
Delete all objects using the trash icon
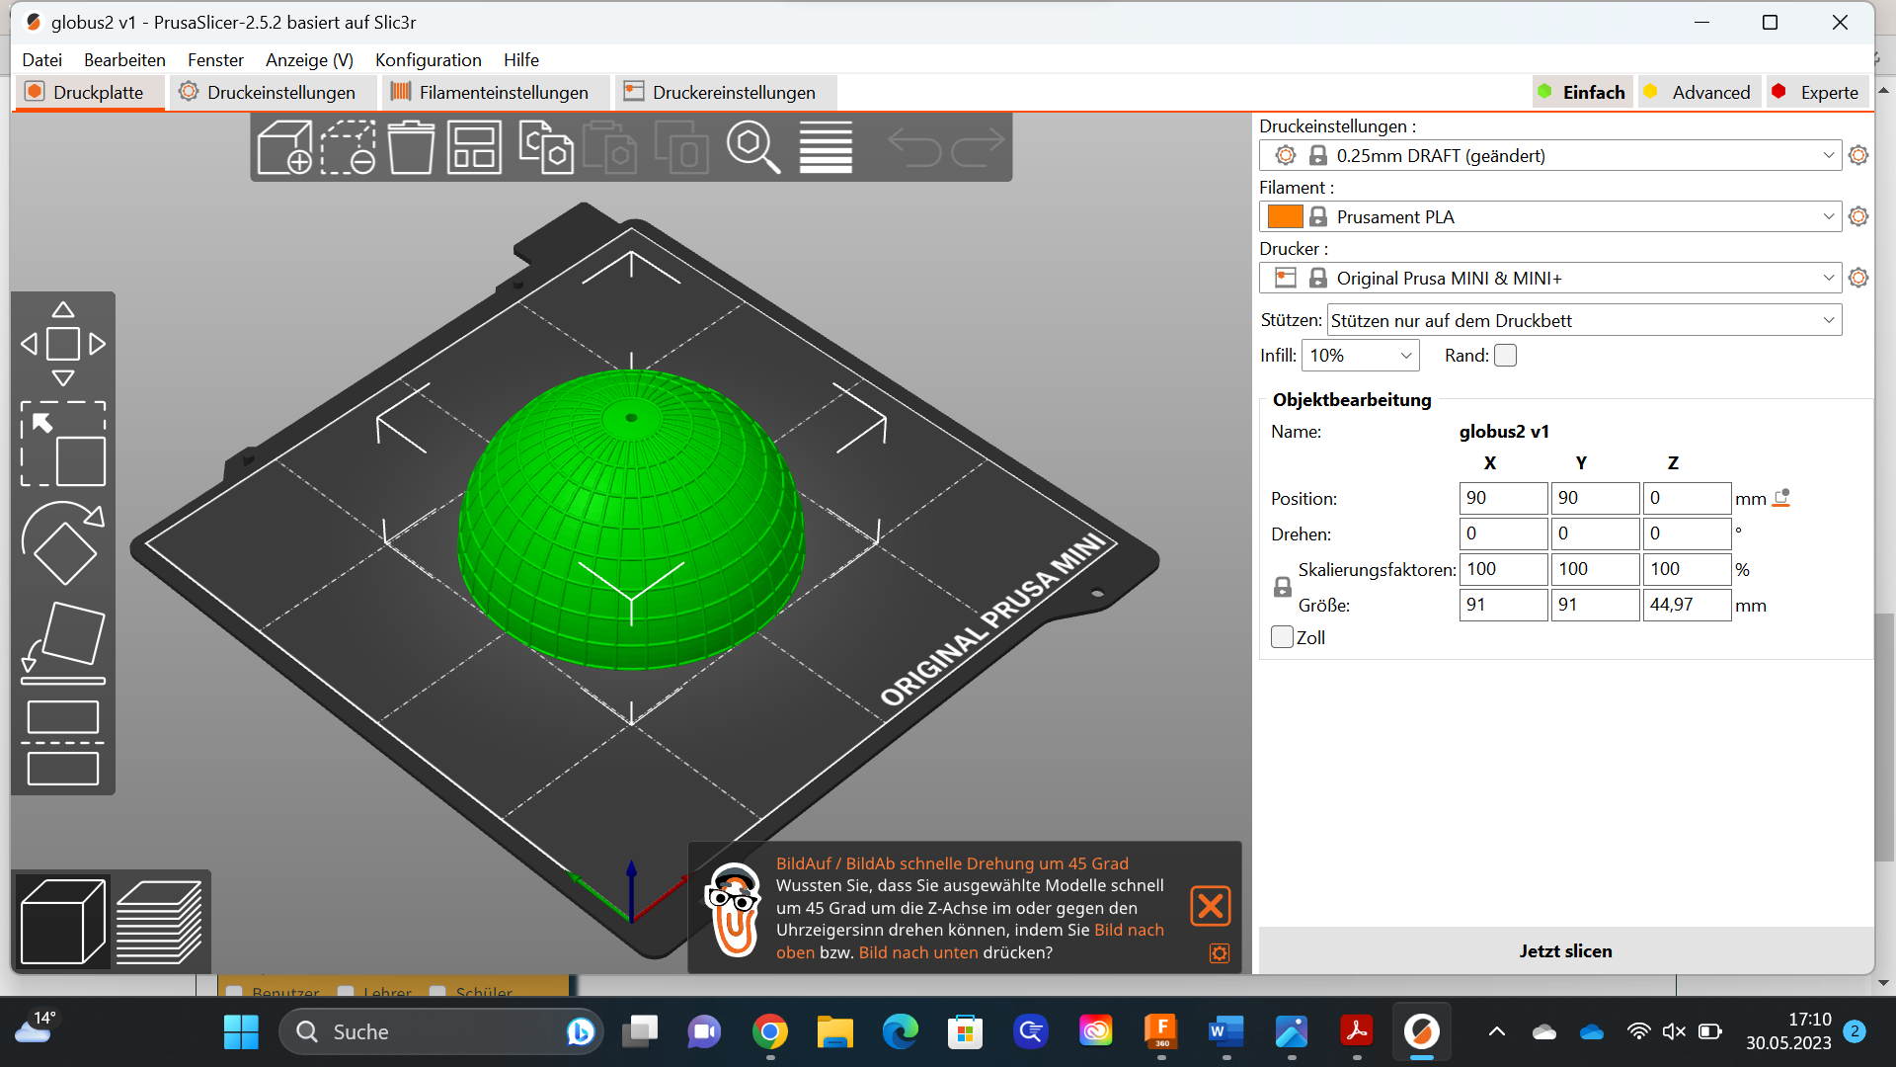coord(412,146)
